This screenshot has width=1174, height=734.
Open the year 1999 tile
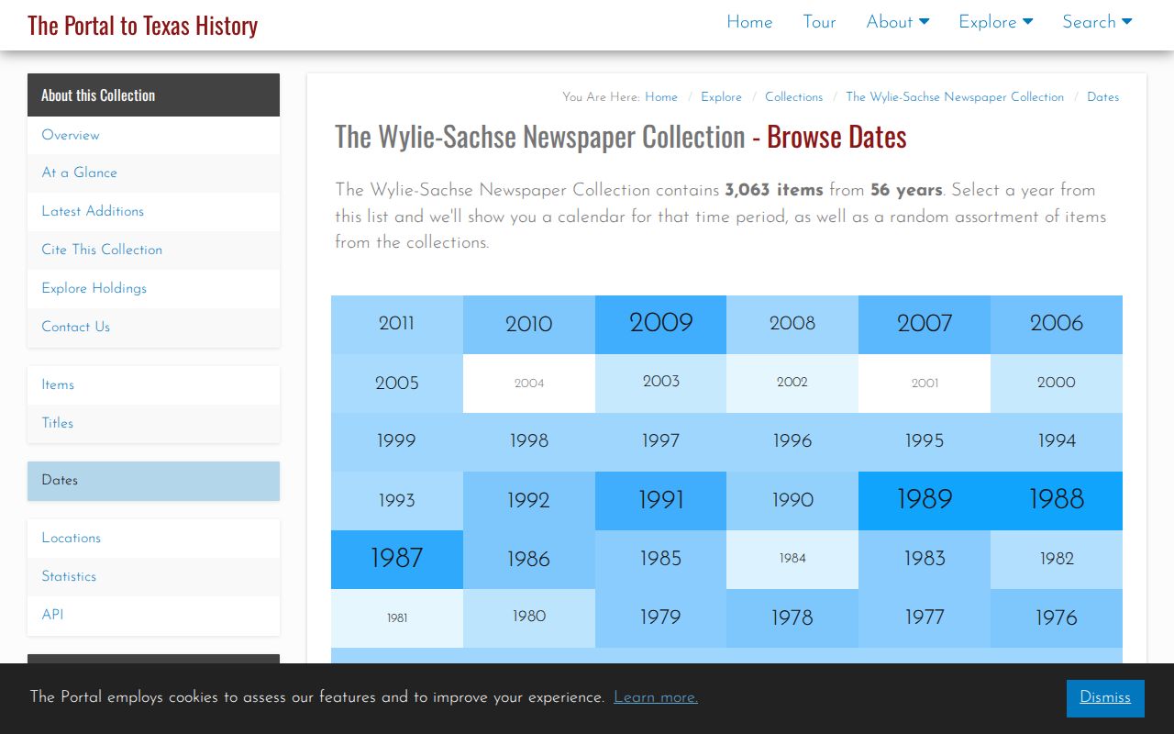pyautogui.click(x=397, y=441)
